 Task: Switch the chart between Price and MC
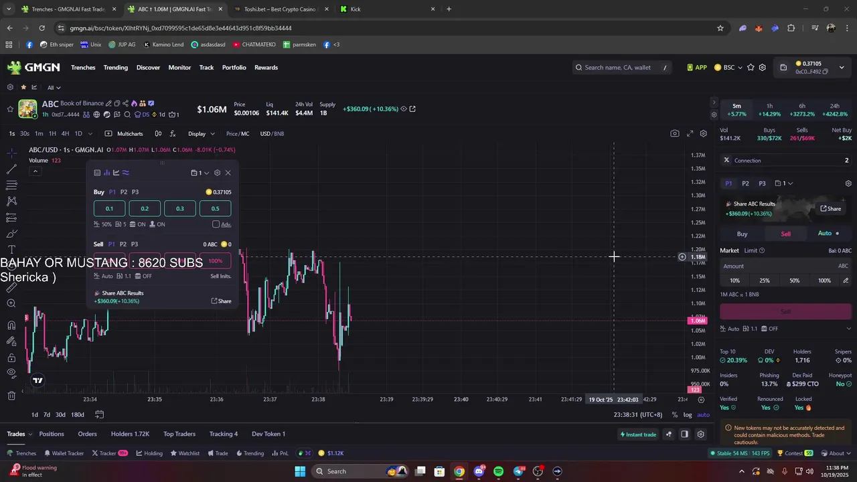tap(238, 134)
